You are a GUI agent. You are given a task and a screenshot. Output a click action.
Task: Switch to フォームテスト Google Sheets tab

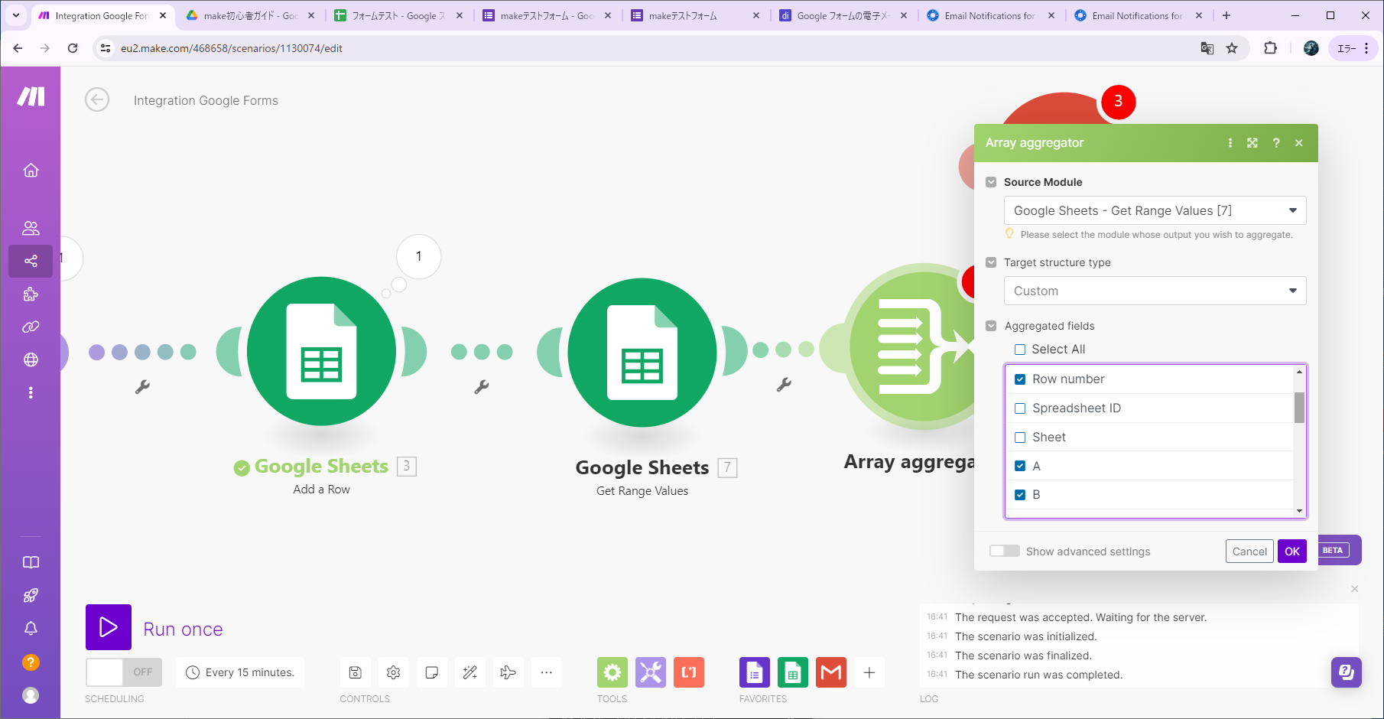pos(398,15)
